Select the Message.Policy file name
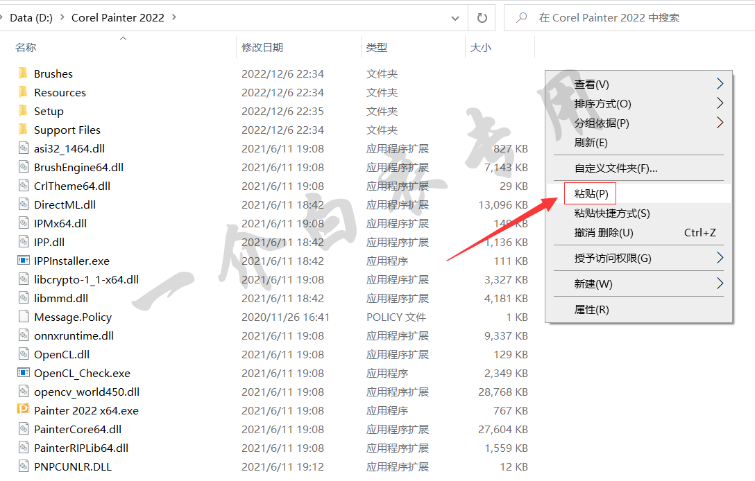Screen dimensions: 755x481 (73, 317)
